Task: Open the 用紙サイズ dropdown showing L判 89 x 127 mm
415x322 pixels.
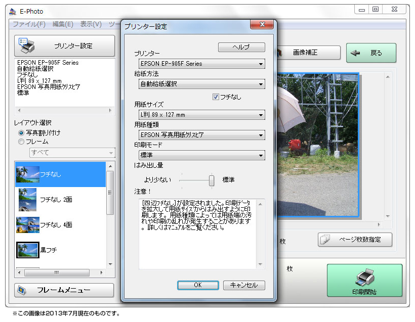Action: [201, 115]
